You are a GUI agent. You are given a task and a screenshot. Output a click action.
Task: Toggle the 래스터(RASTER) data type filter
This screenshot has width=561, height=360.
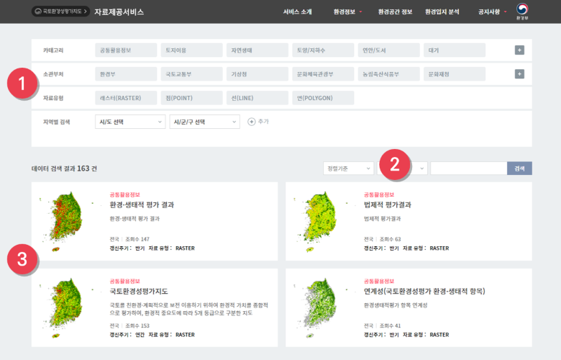point(126,98)
